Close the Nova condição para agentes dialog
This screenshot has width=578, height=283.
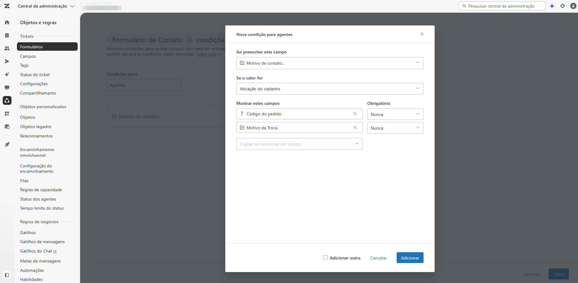click(422, 34)
